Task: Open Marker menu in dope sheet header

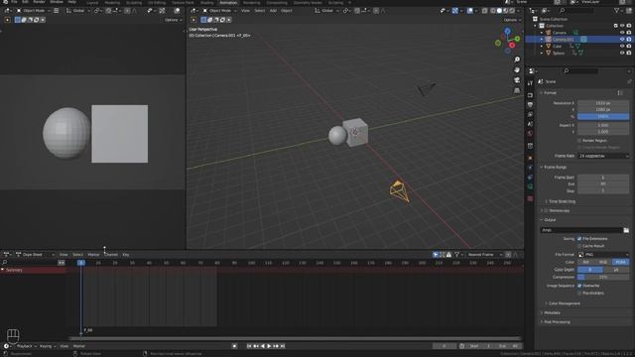Action: click(x=93, y=255)
